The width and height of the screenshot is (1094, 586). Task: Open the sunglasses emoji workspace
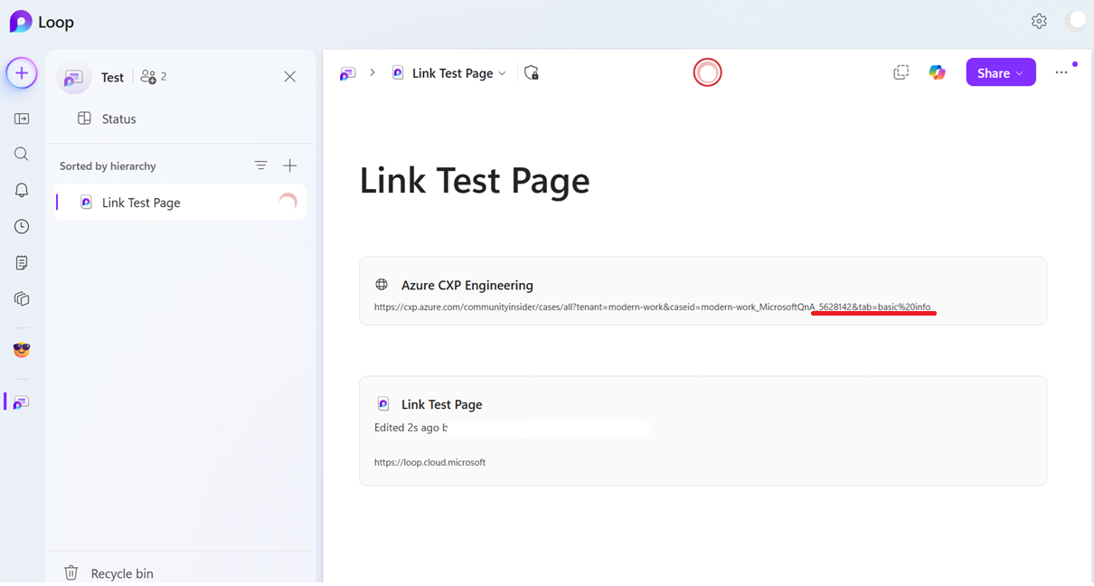pos(22,350)
